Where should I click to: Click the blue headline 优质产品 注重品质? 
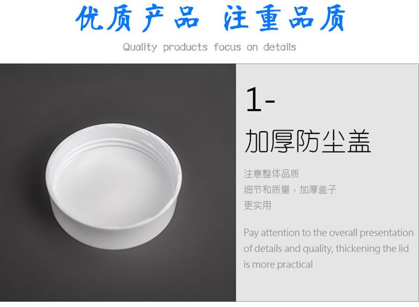(x=211, y=18)
